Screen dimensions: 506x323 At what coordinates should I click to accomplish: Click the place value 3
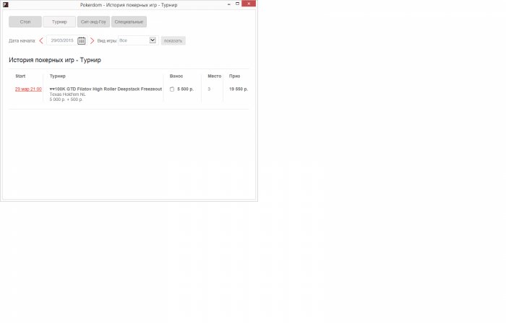tap(209, 89)
